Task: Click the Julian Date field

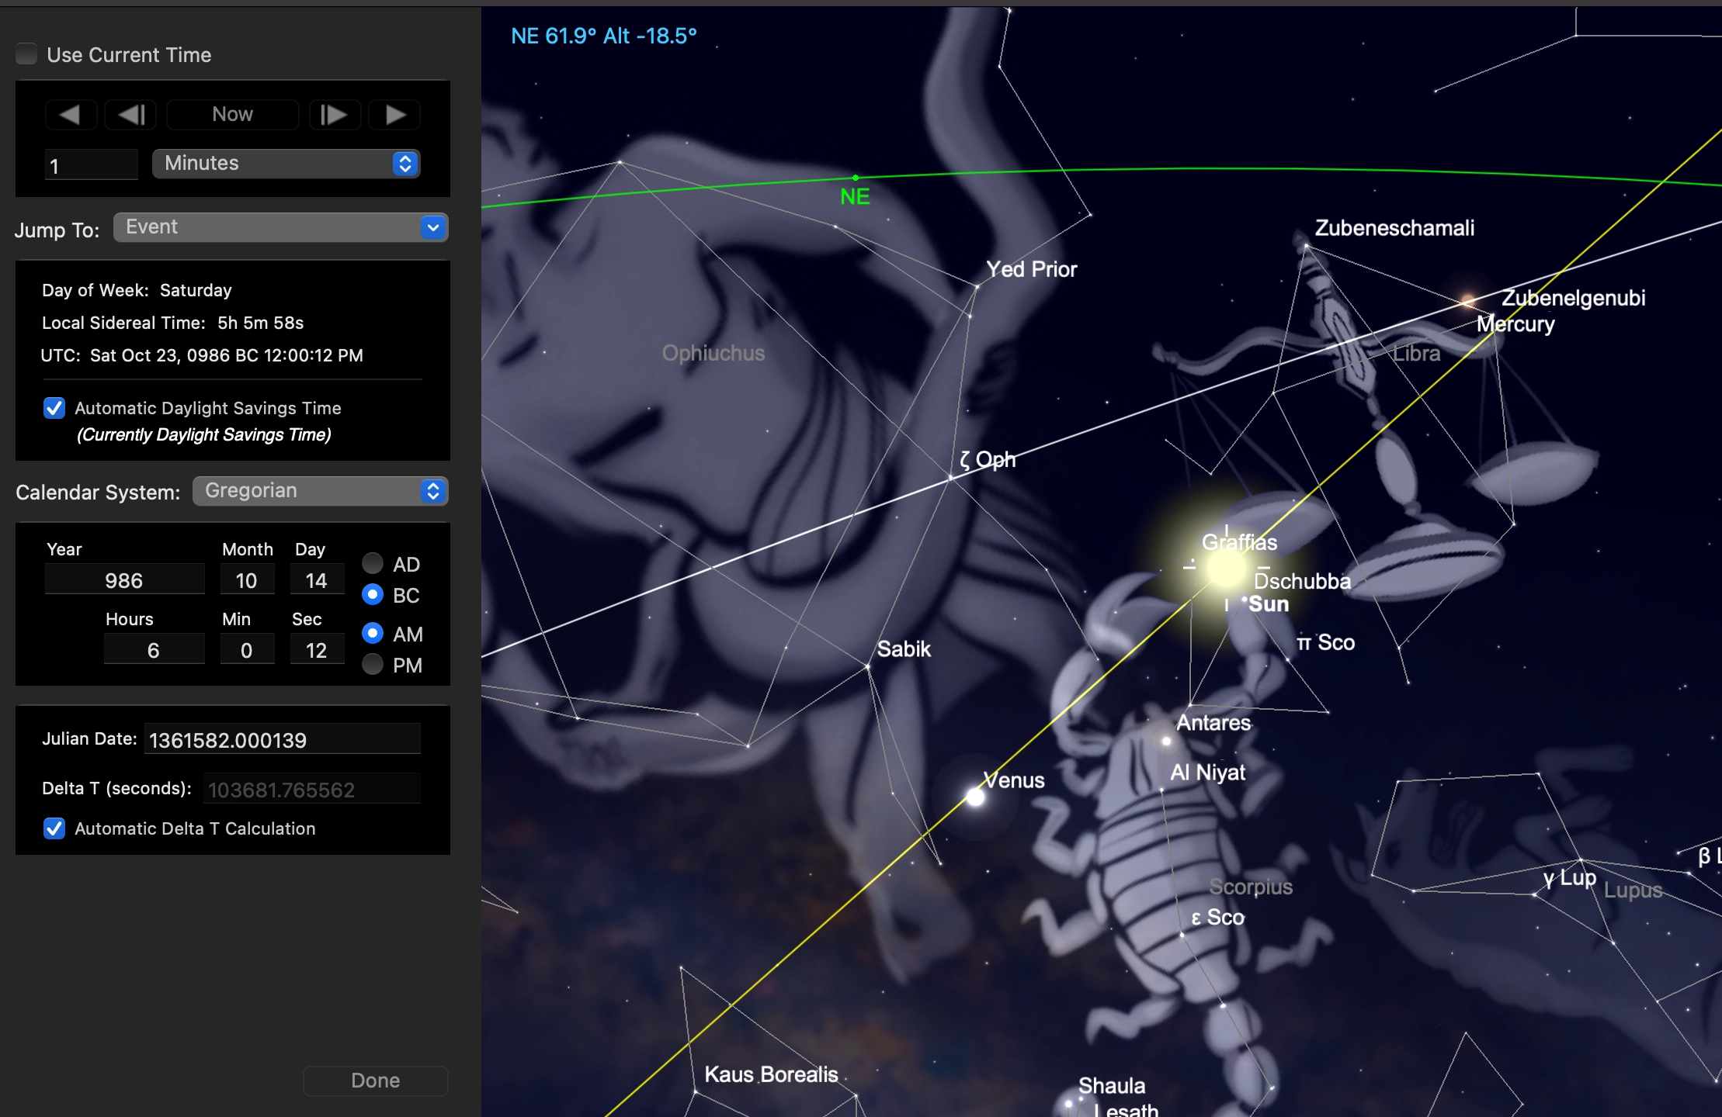Action: [x=282, y=740]
